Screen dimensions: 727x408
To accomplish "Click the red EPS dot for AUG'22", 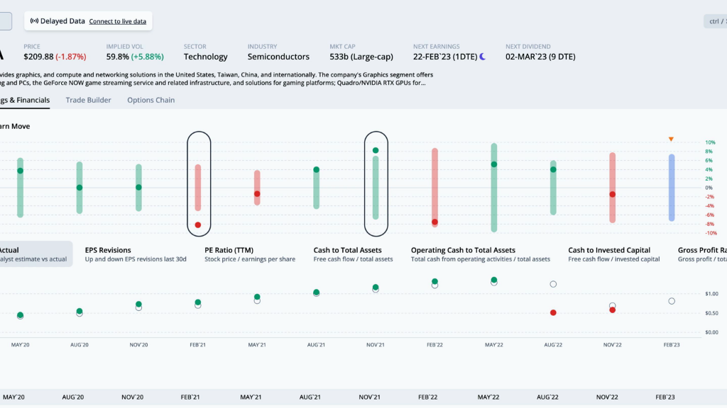I will (553, 312).
